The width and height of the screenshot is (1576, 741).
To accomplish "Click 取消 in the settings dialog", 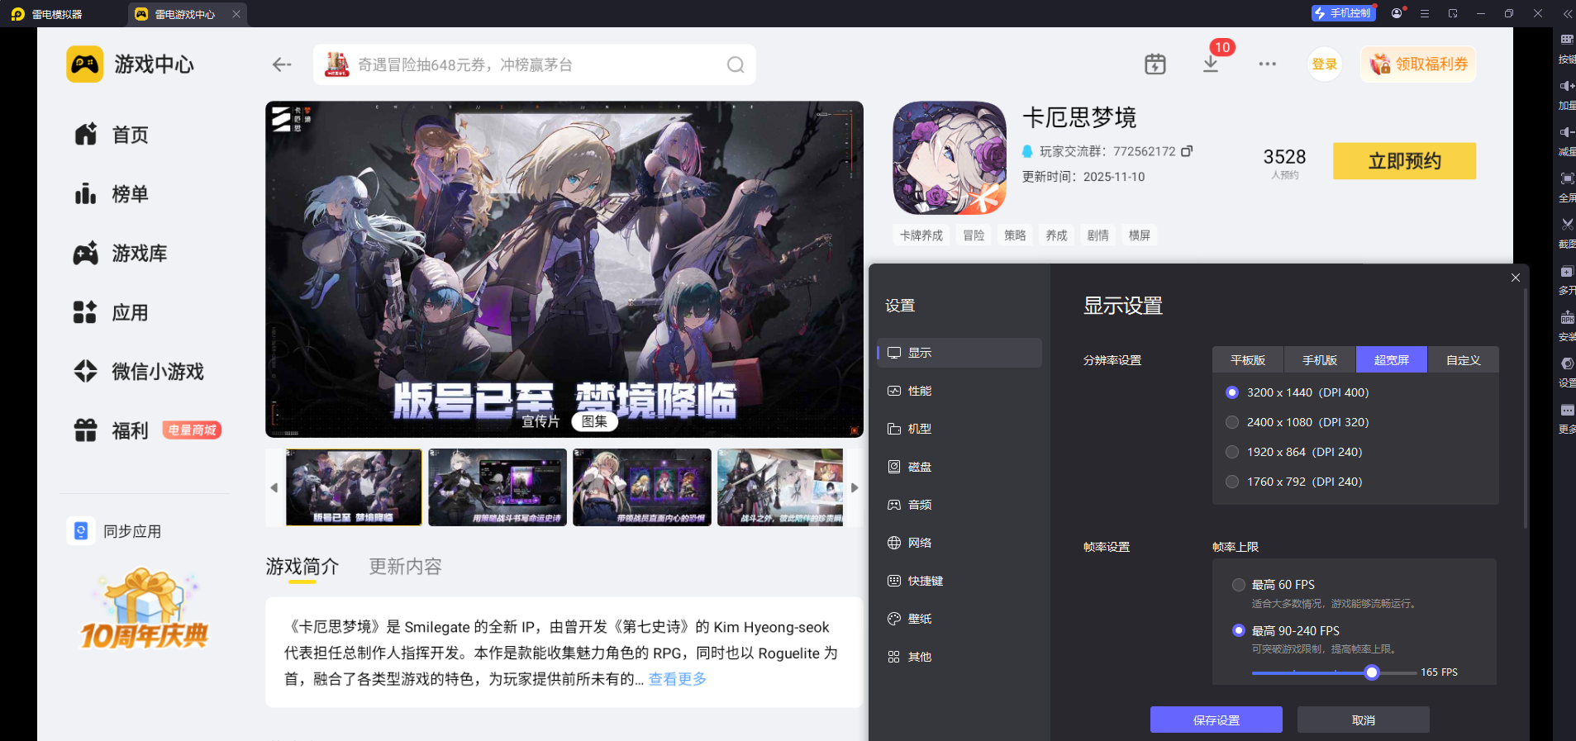I will point(1364,720).
